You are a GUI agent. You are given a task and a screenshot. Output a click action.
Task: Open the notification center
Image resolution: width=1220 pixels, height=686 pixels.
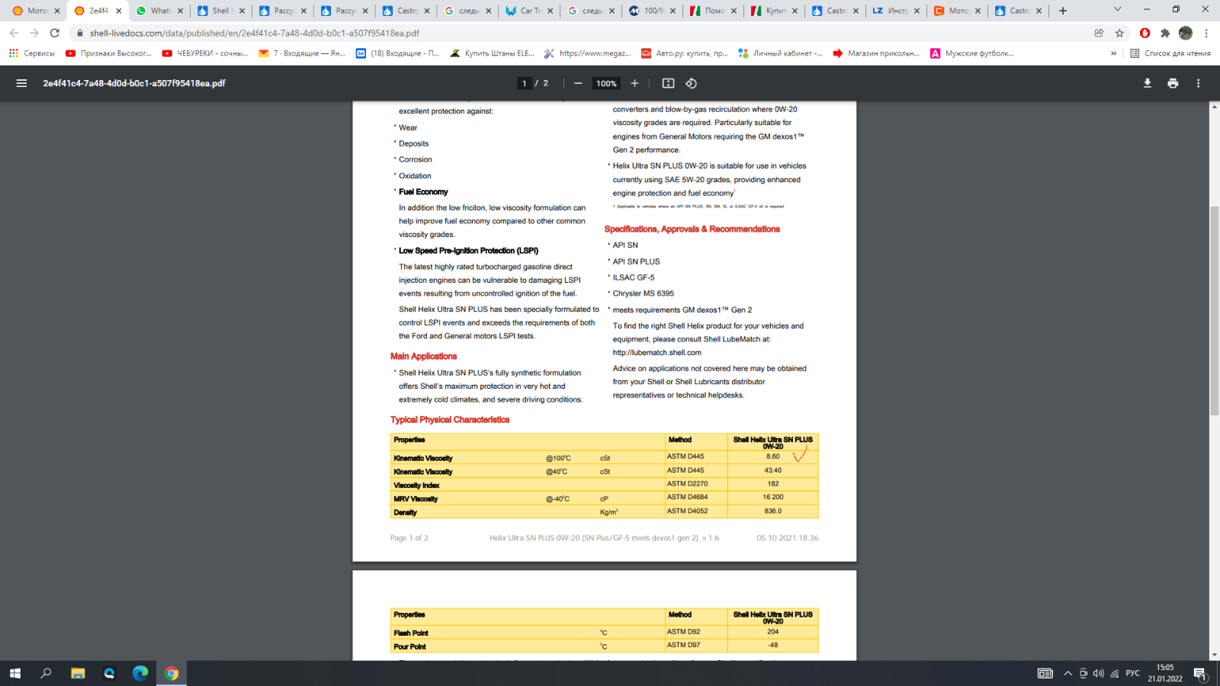(x=1199, y=673)
